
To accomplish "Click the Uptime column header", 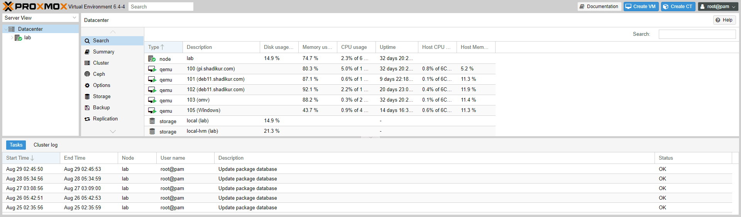I will pos(397,47).
